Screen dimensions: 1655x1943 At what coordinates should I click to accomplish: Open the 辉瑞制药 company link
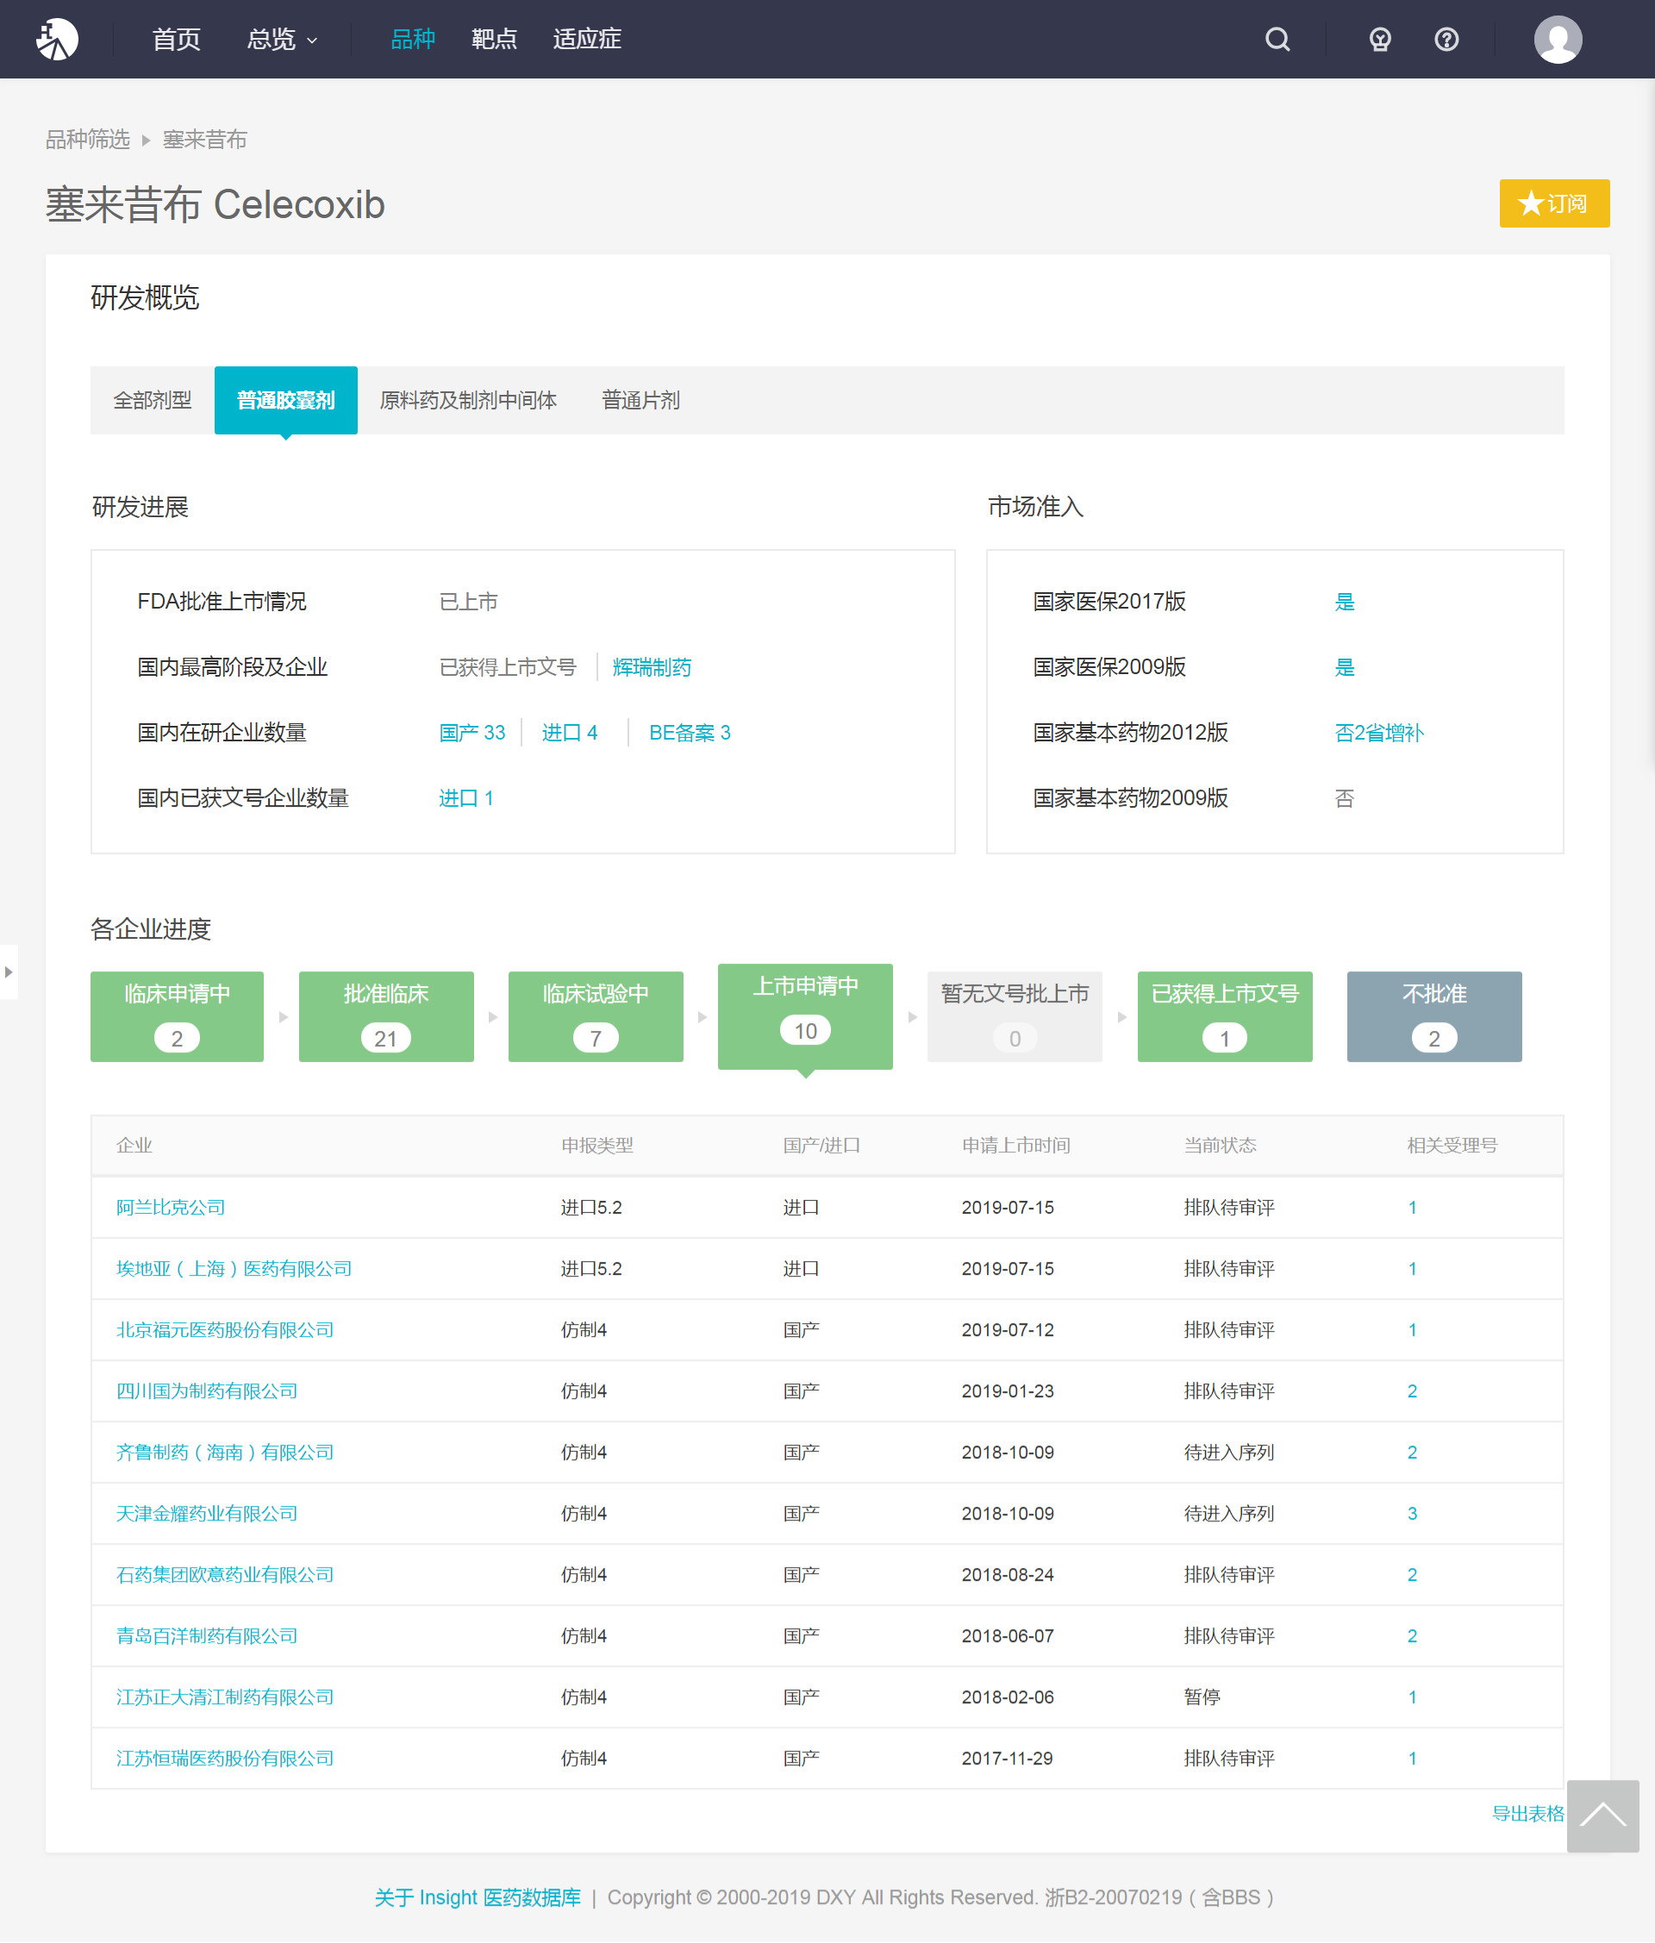click(653, 666)
